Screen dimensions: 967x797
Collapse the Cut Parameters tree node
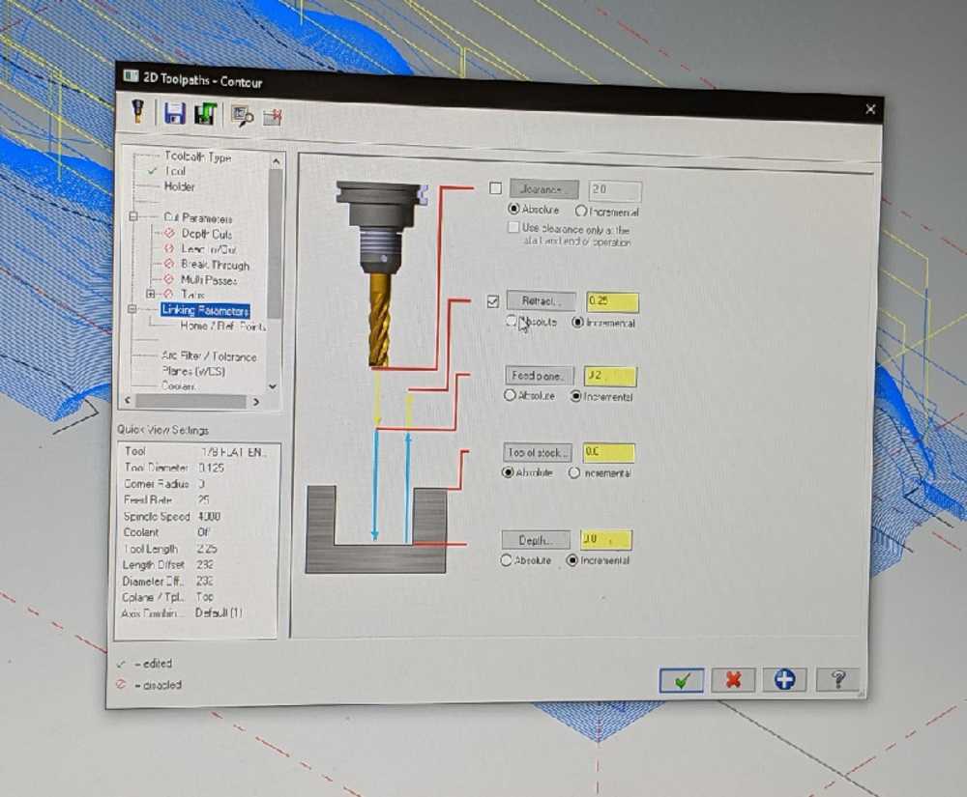[x=134, y=217]
